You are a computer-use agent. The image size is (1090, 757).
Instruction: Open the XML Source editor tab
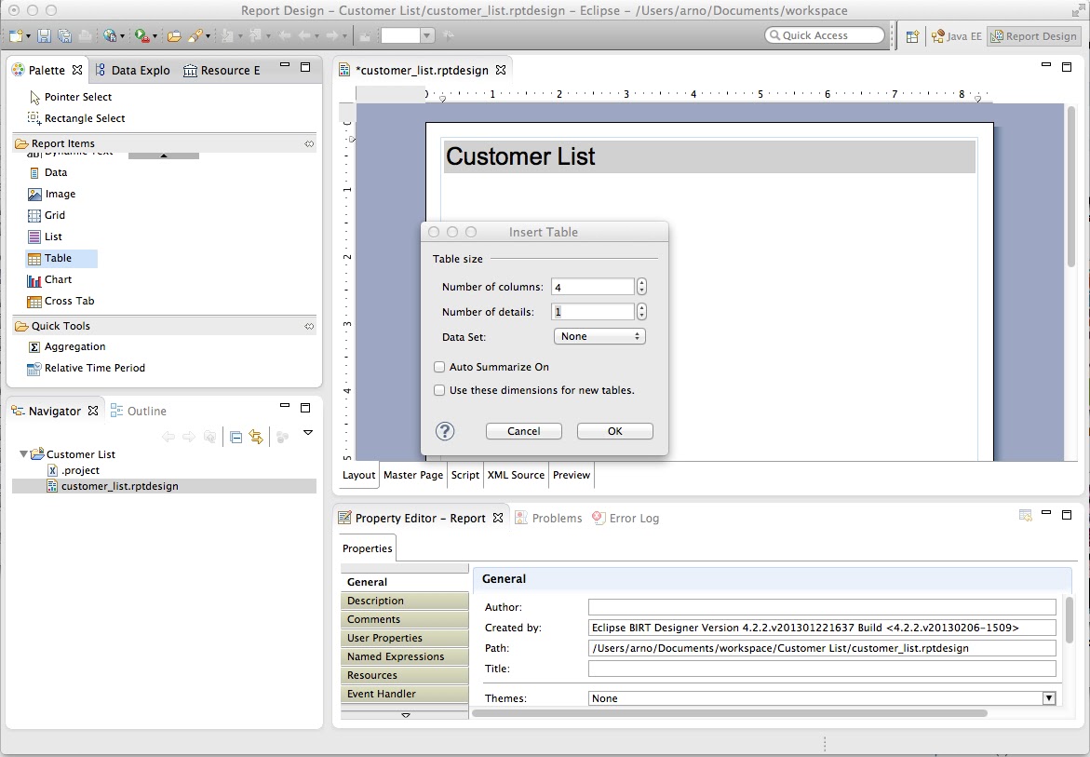pos(516,475)
